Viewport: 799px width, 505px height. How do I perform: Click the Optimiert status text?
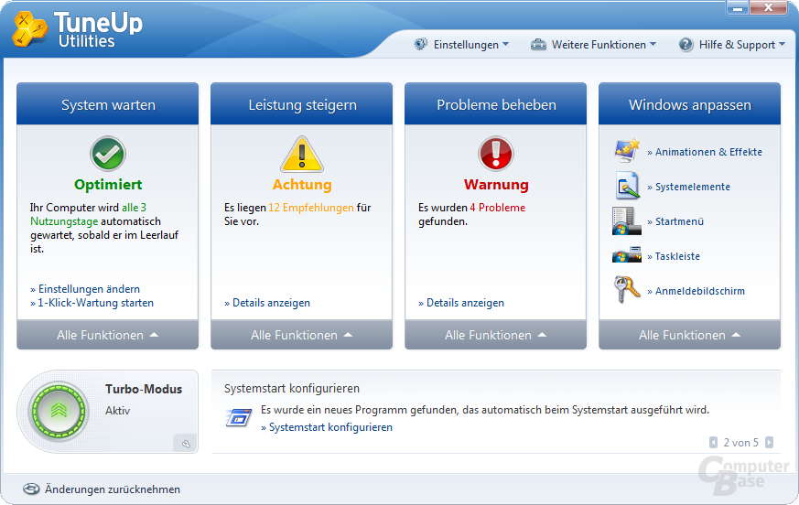point(108,185)
